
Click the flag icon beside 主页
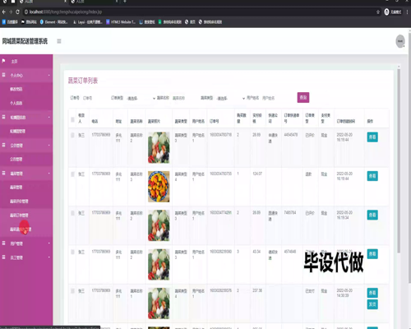[x=3, y=61]
